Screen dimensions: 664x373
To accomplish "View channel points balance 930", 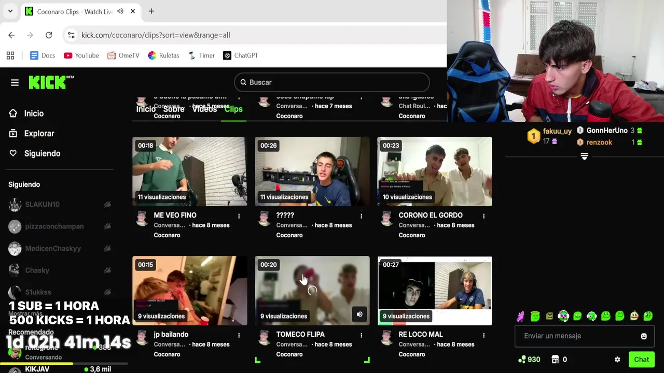I will click(x=529, y=360).
